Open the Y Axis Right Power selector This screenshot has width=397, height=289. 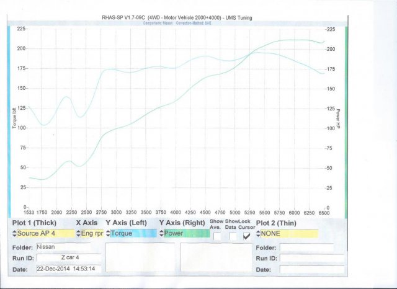click(187, 234)
